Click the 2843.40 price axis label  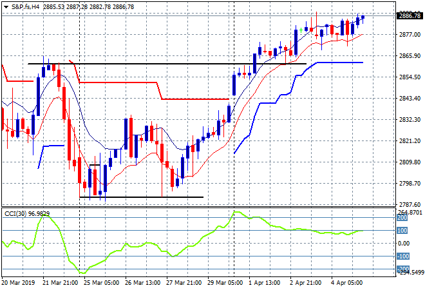[410, 98]
